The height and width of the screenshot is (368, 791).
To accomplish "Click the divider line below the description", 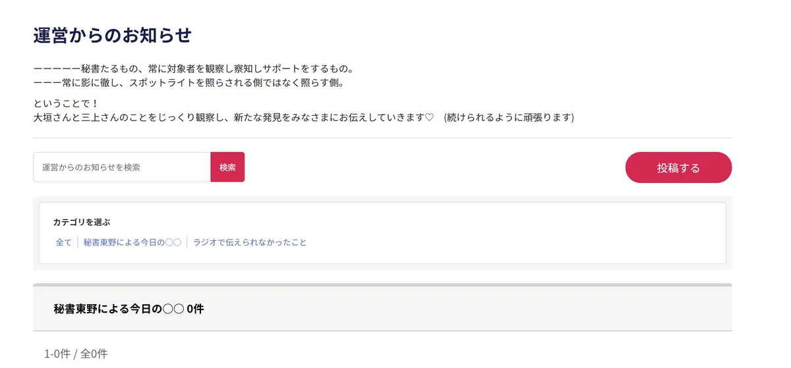I will [382, 138].
